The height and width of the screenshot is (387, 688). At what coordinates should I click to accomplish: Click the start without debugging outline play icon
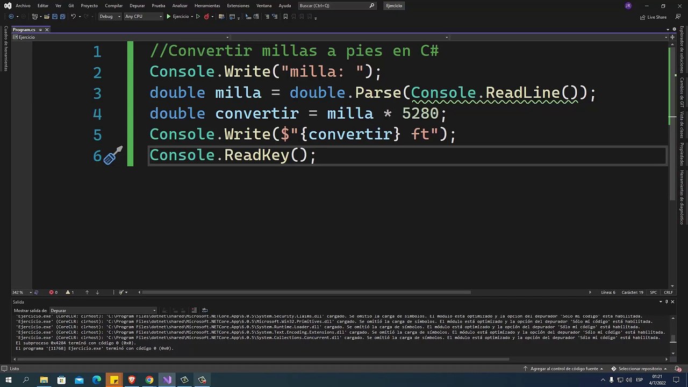click(198, 16)
